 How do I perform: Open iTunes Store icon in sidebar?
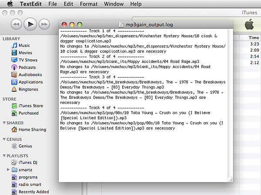tap(14, 106)
